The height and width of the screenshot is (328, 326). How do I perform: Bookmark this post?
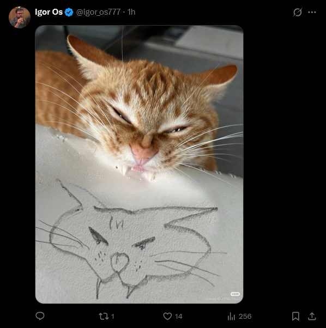click(295, 316)
